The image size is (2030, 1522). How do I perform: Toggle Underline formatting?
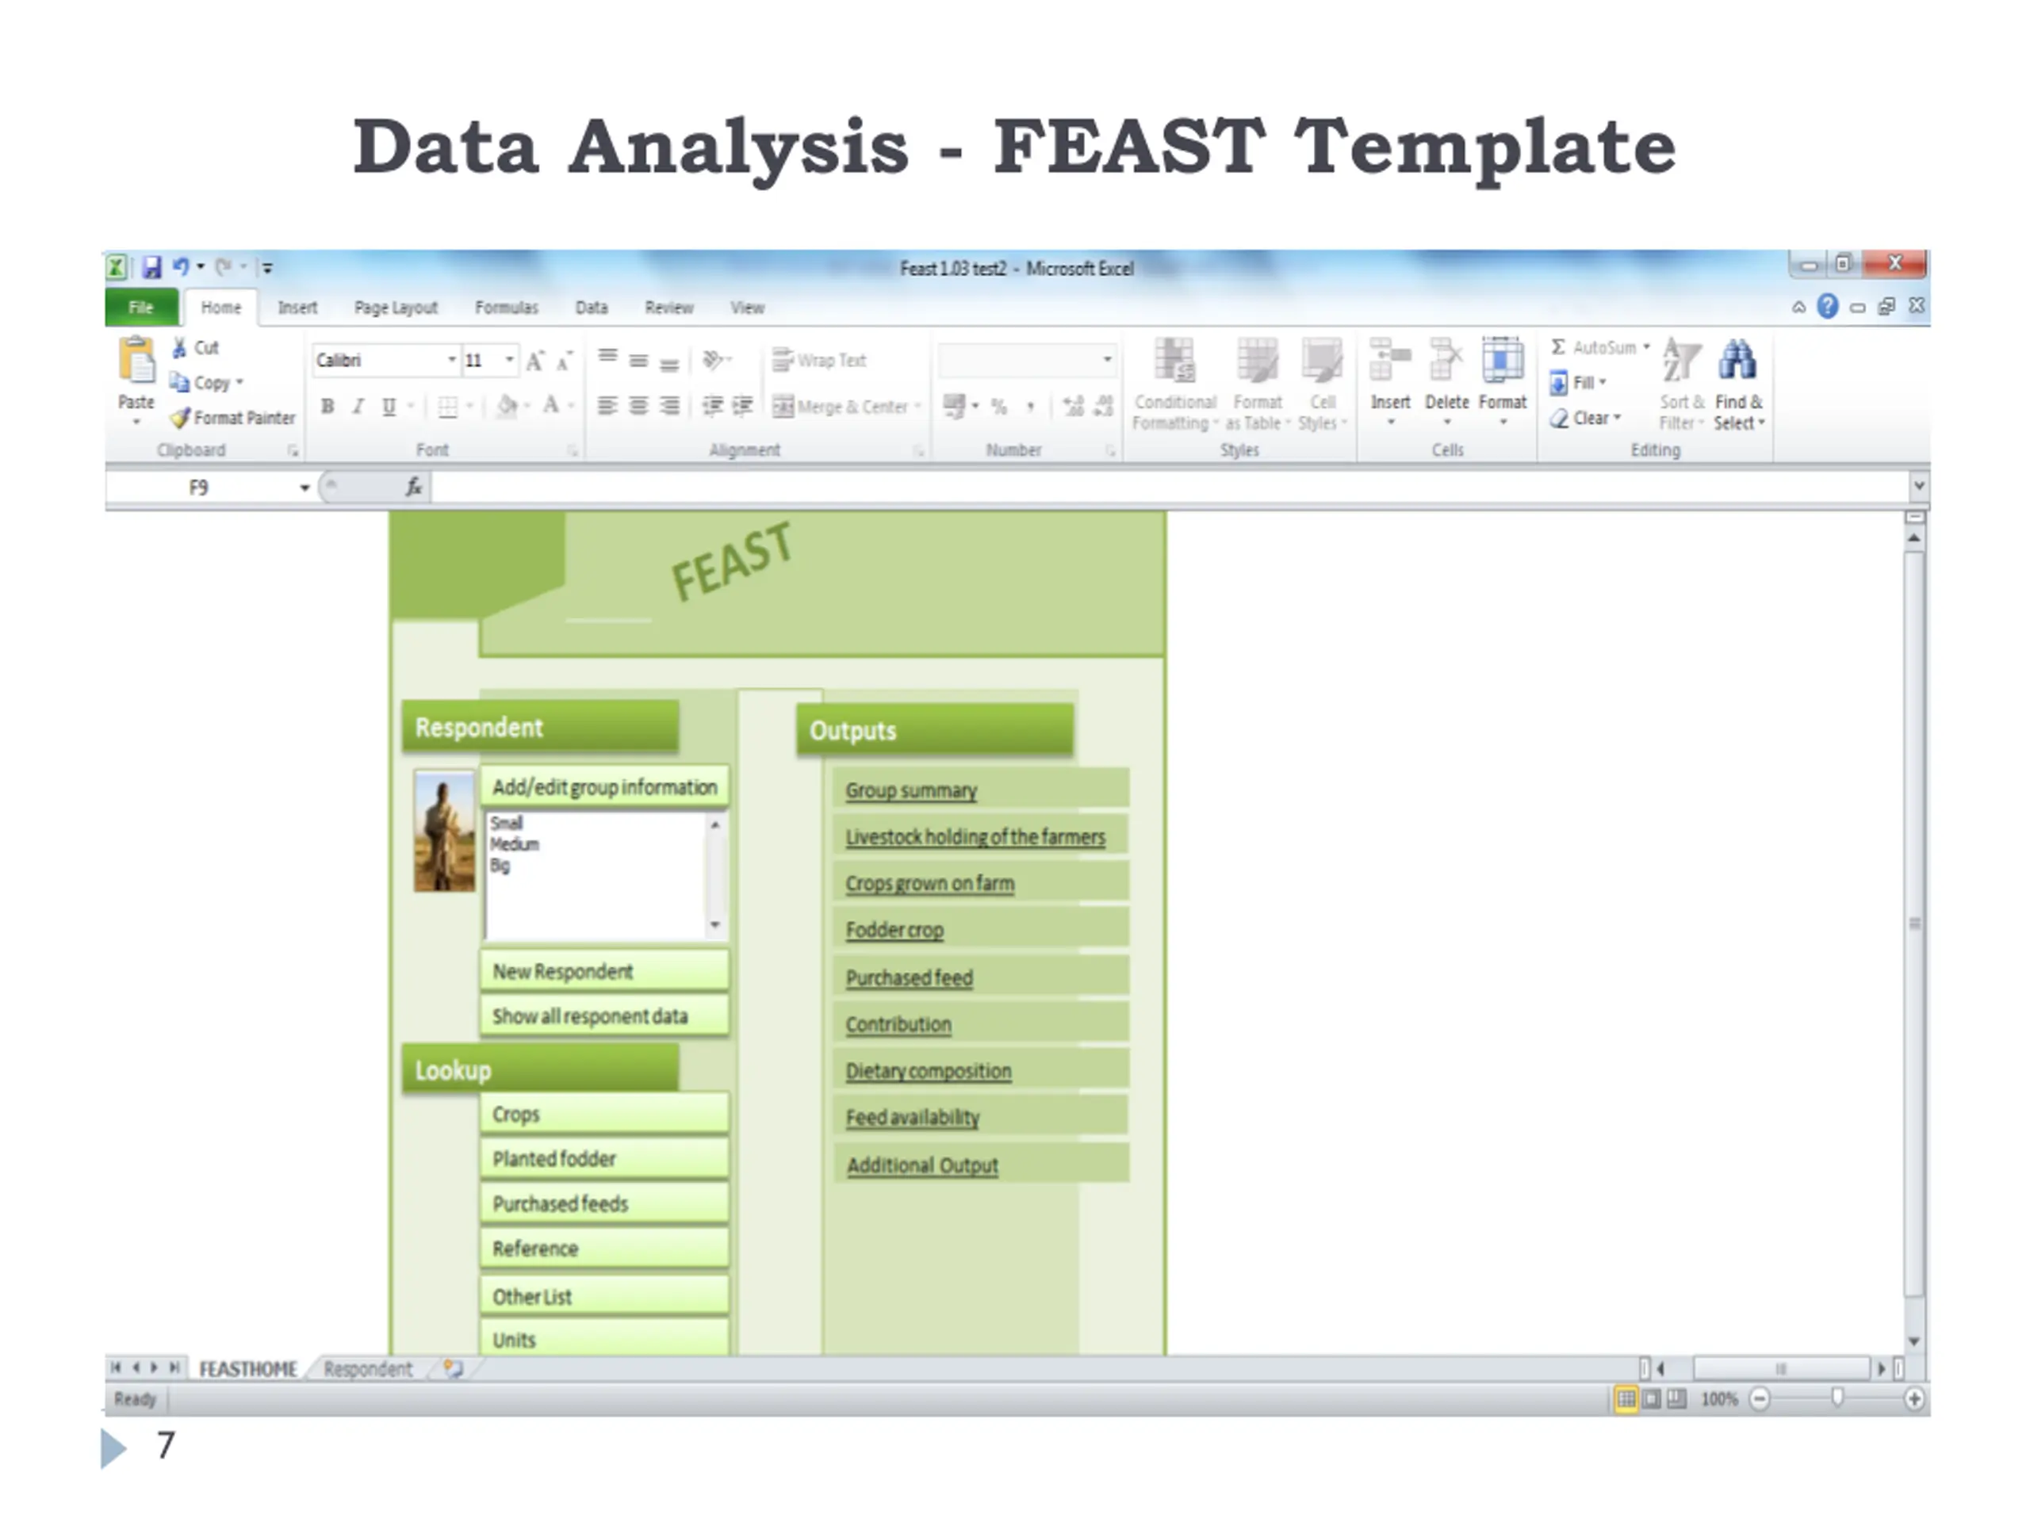pyautogui.click(x=389, y=406)
